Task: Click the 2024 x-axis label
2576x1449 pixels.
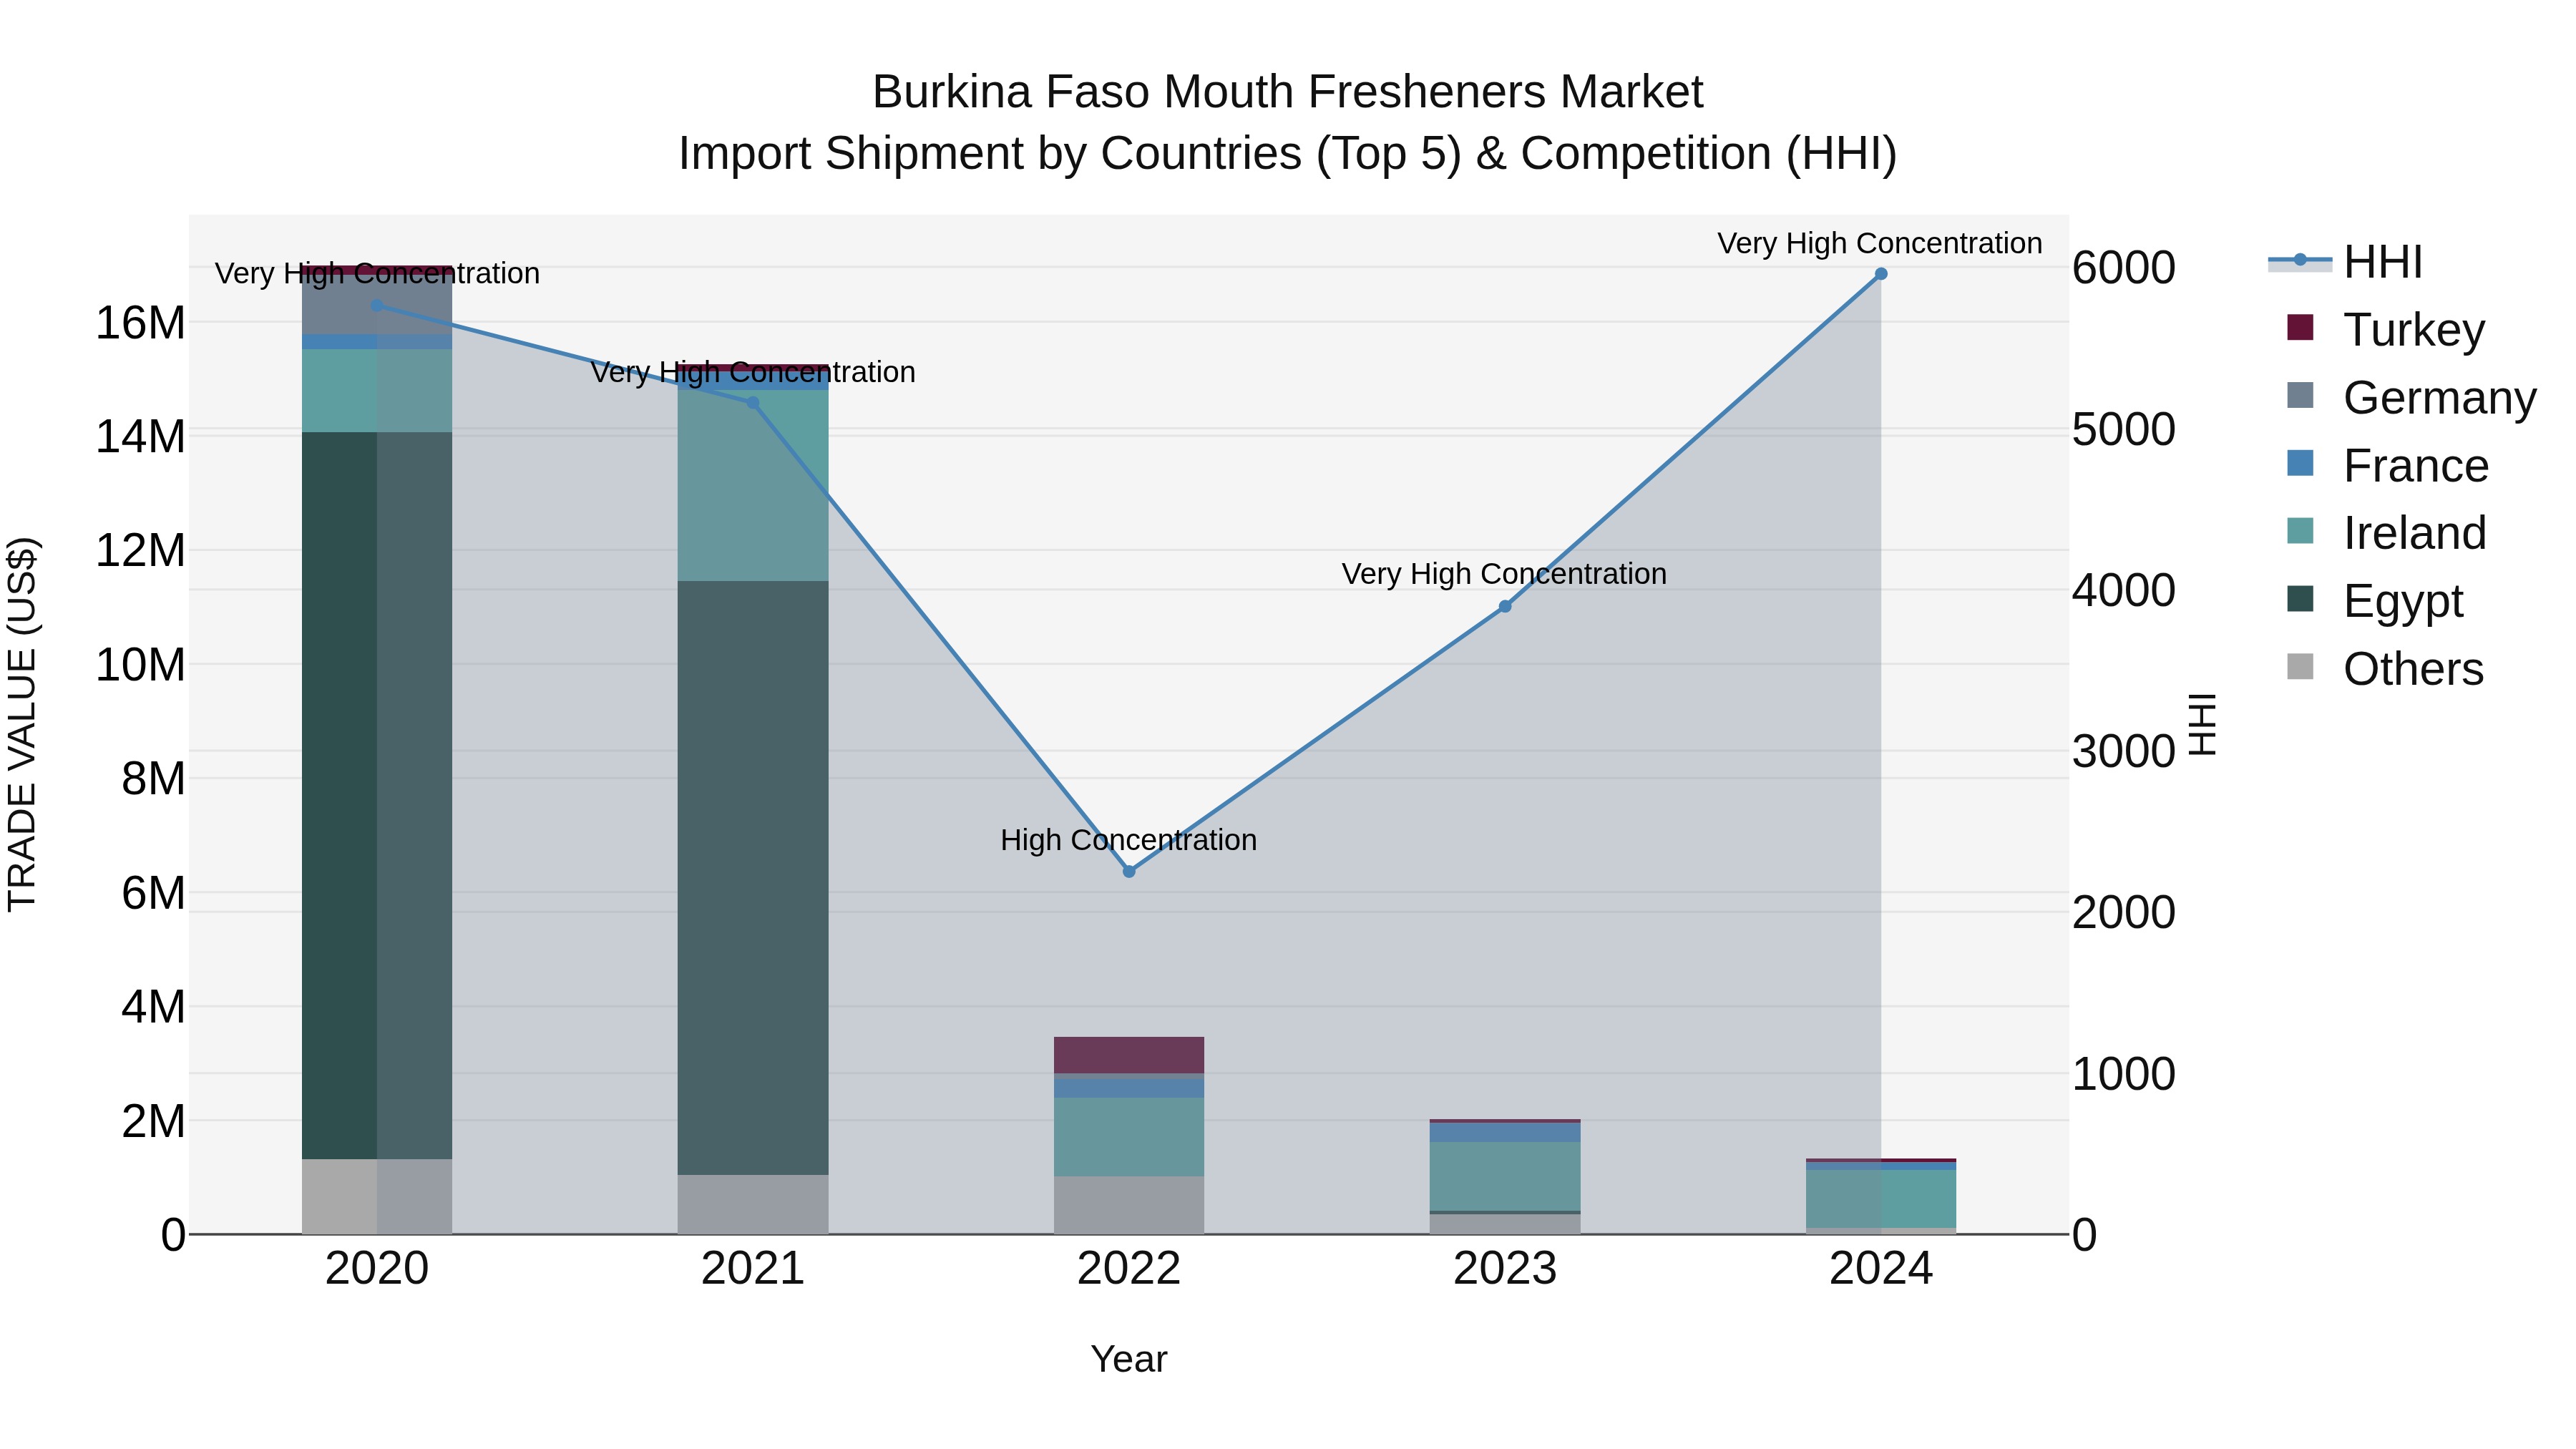Action: tap(1881, 1269)
